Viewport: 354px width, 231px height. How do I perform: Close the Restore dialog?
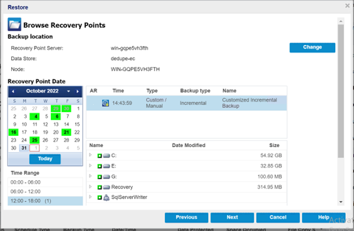tap(347, 6)
